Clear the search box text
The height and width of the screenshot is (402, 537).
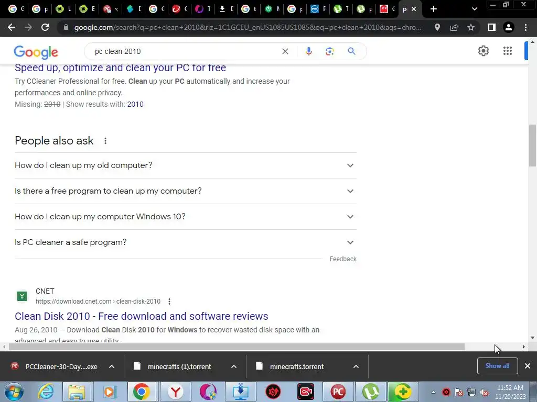tap(285, 51)
